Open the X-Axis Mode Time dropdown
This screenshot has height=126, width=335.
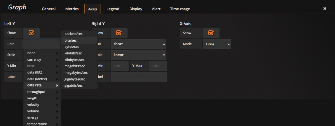[x=217, y=44]
